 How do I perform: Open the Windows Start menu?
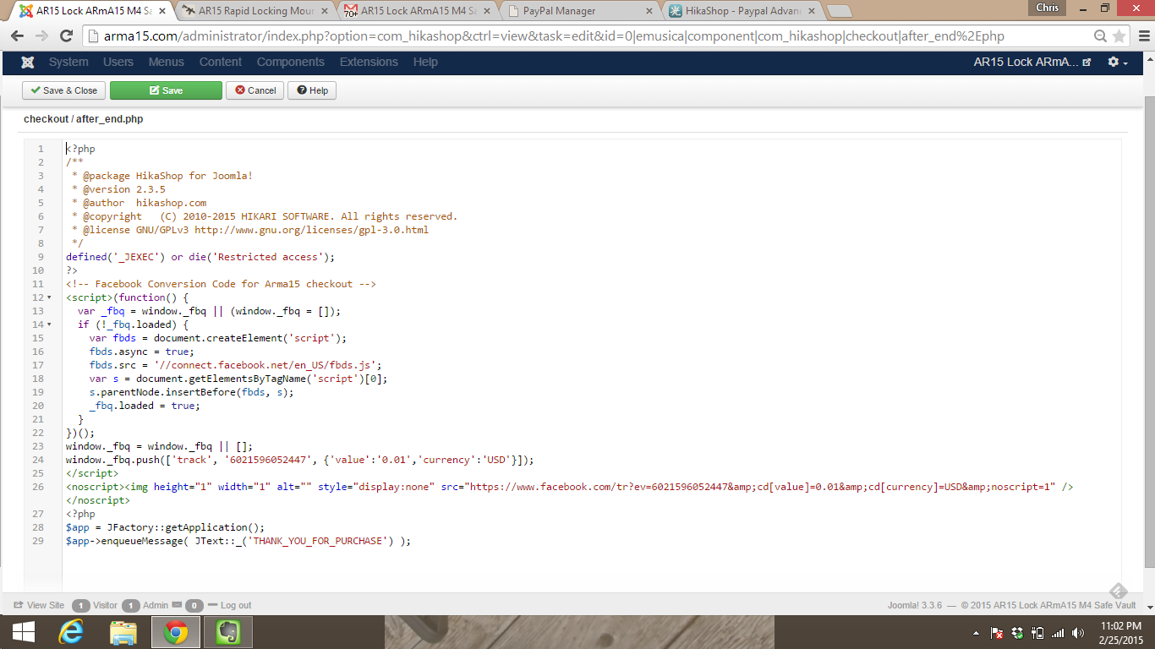click(x=23, y=632)
